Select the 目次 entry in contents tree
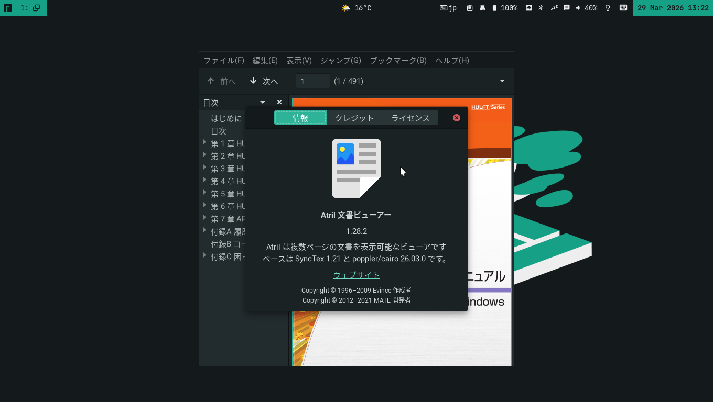Image resolution: width=713 pixels, height=402 pixels. [x=219, y=131]
